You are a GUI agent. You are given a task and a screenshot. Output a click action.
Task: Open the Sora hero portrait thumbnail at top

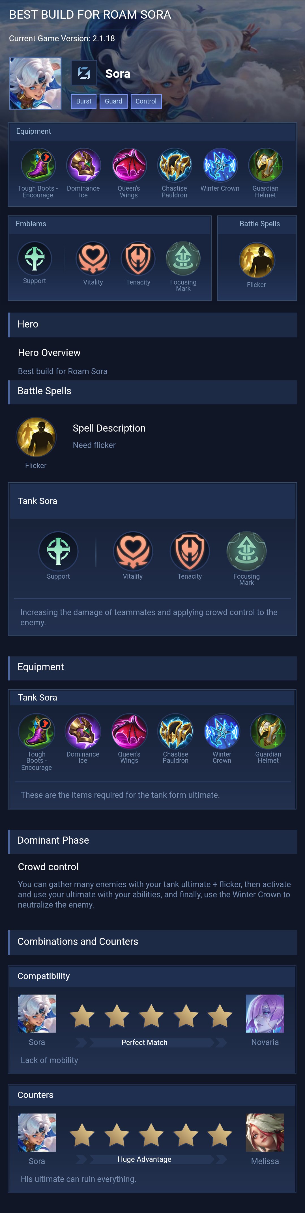[35, 83]
